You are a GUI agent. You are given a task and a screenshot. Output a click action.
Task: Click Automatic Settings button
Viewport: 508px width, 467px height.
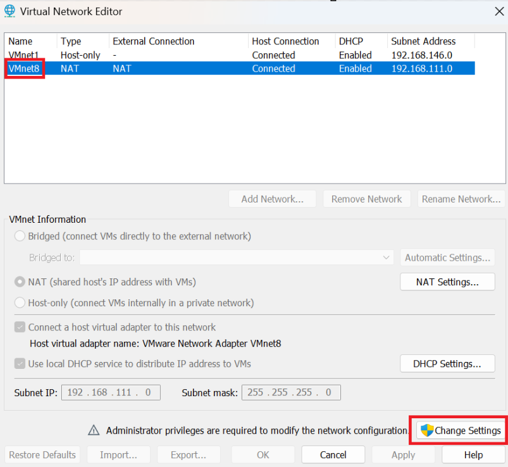[x=447, y=258]
